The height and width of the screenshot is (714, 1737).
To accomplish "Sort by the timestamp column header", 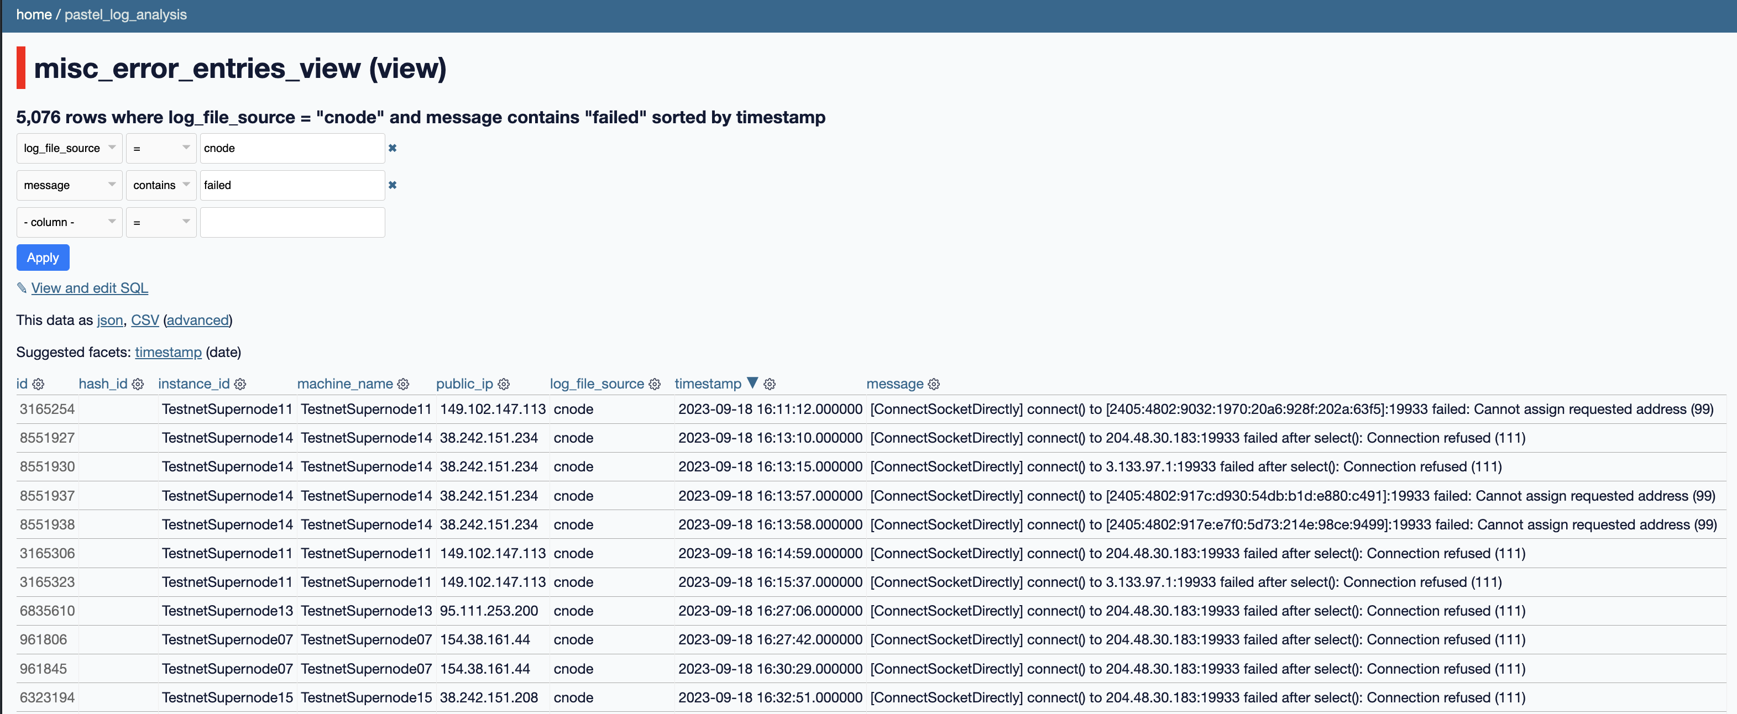I will click(707, 384).
